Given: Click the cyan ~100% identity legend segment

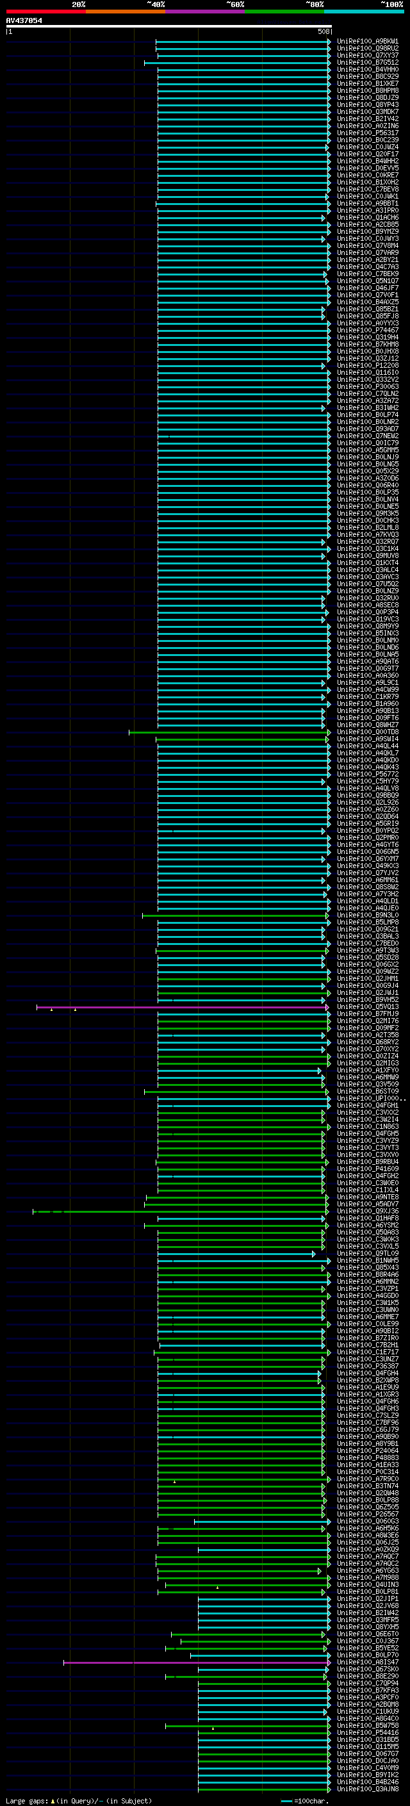Looking at the screenshot, I should click(364, 12).
